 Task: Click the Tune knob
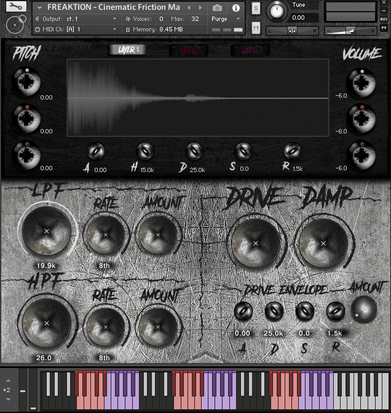pos(277,11)
